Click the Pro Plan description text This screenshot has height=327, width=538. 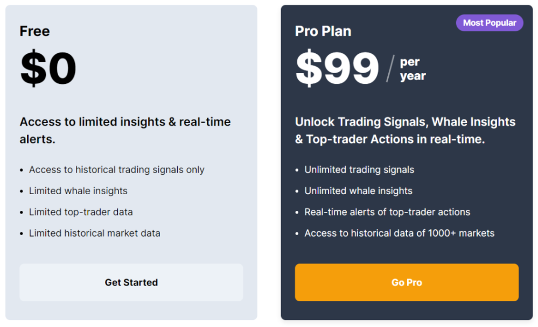[x=404, y=130]
